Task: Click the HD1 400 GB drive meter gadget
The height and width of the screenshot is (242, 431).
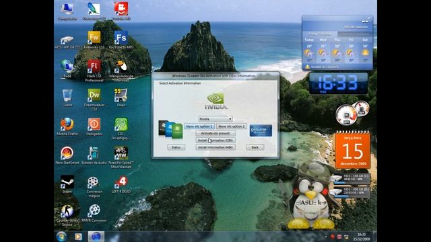Action: point(350,192)
